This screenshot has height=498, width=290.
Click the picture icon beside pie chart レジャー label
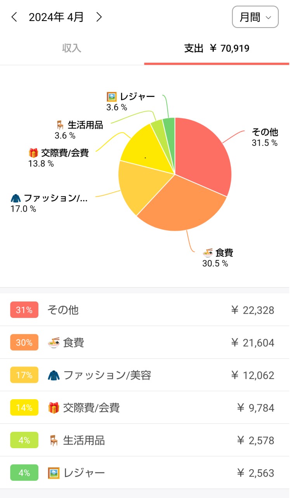(x=111, y=97)
